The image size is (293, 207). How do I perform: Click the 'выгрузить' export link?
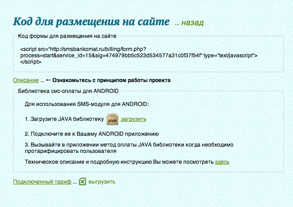coord(102,182)
